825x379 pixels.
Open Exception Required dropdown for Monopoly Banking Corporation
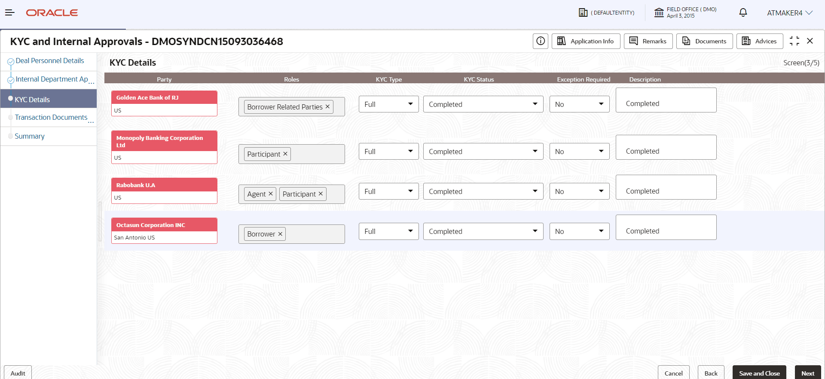point(580,152)
